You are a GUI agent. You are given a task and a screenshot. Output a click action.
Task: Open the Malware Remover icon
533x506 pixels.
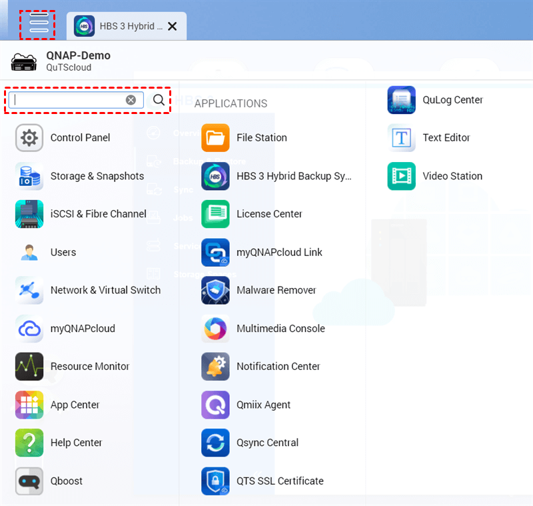pyautogui.click(x=215, y=290)
